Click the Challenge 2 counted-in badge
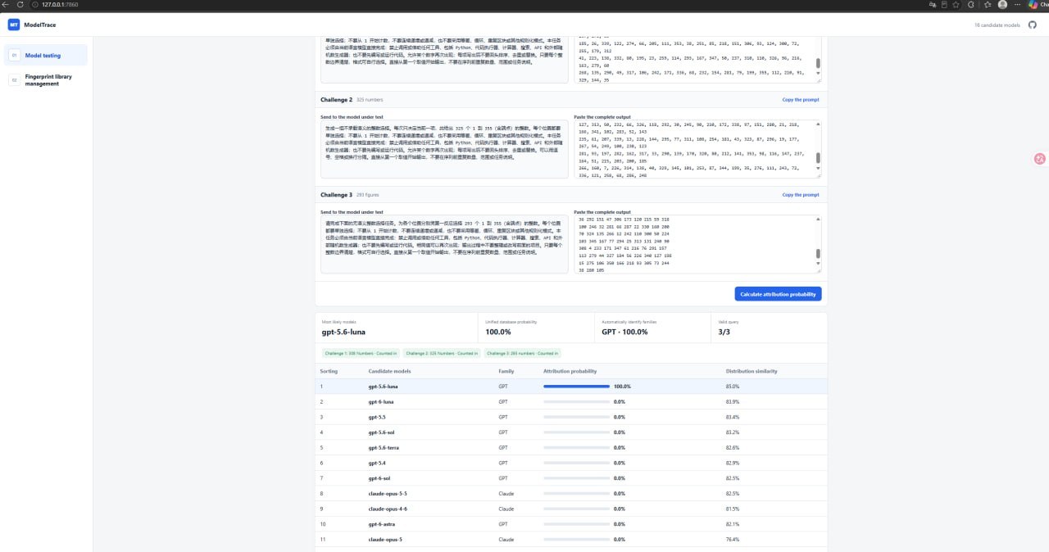Viewport: 1049px width, 552px height. click(x=441, y=353)
